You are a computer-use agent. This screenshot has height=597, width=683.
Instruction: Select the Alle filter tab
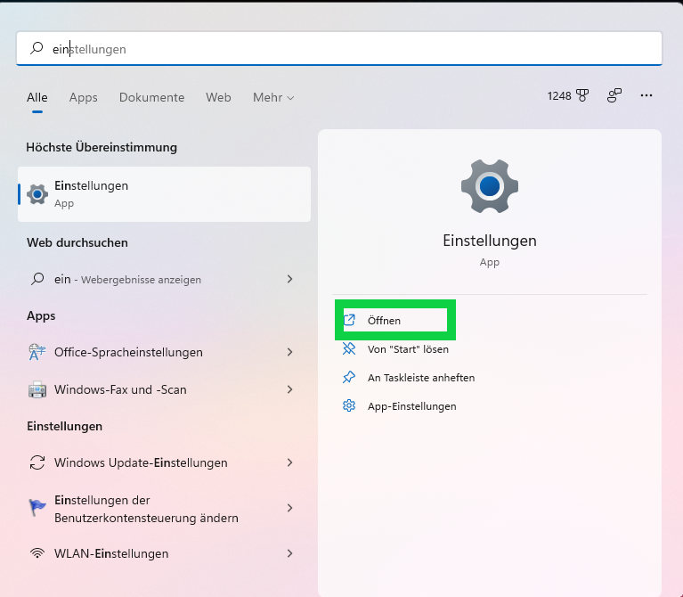[x=37, y=97]
